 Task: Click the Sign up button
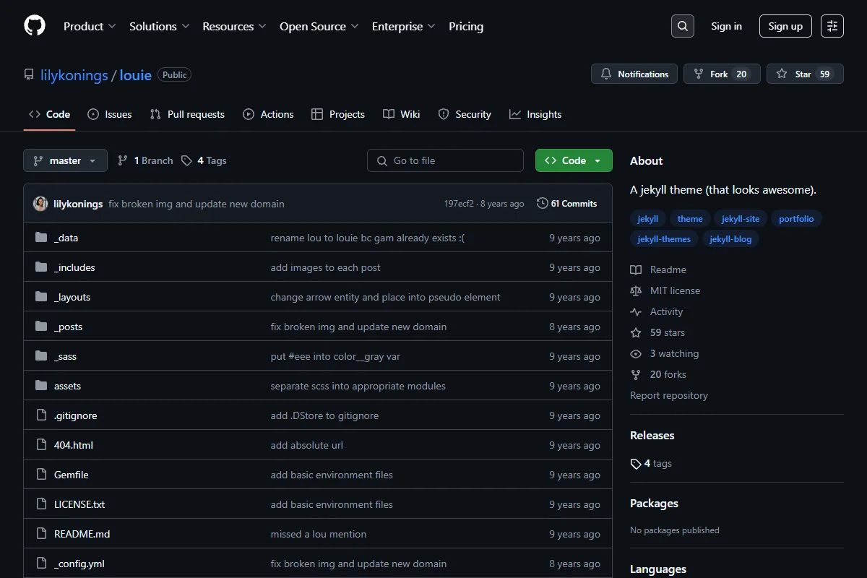(x=785, y=26)
